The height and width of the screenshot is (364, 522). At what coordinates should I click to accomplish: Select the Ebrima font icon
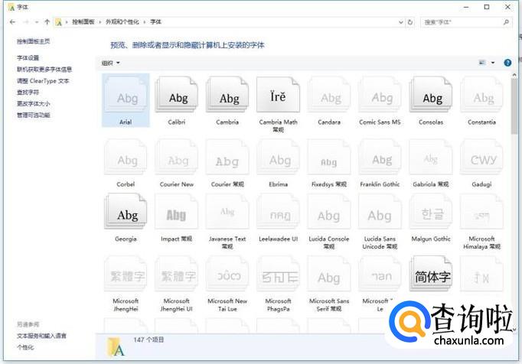[x=279, y=157]
